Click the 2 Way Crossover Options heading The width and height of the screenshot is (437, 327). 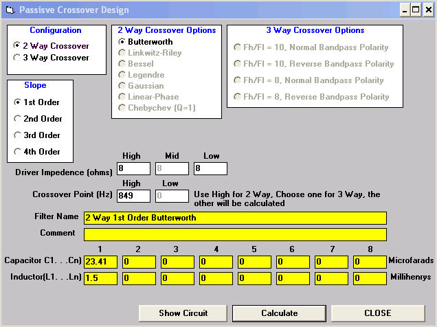(167, 30)
